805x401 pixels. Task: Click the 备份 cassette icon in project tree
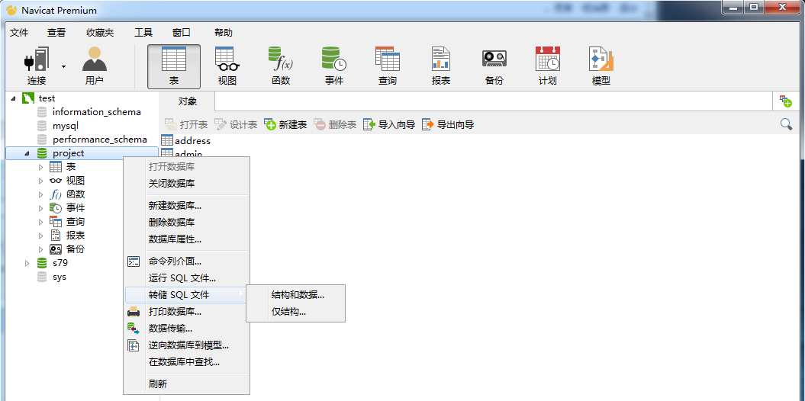click(x=56, y=249)
